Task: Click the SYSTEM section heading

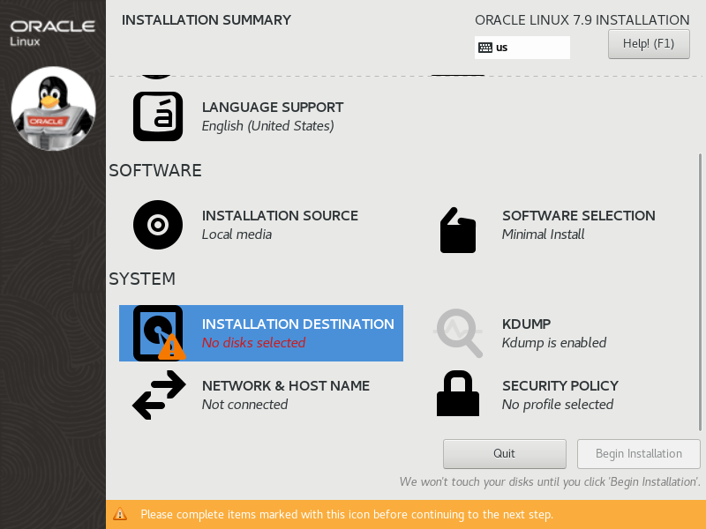Action: click(x=142, y=279)
